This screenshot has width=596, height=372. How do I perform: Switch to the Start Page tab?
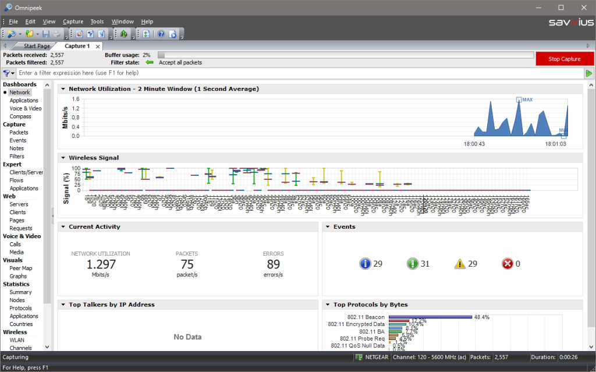pyautogui.click(x=36, y=46)
